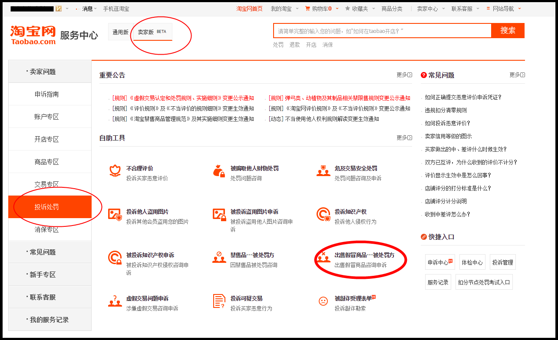
Task: Click the 投诉管理 quick entry button
Action: 502,262
